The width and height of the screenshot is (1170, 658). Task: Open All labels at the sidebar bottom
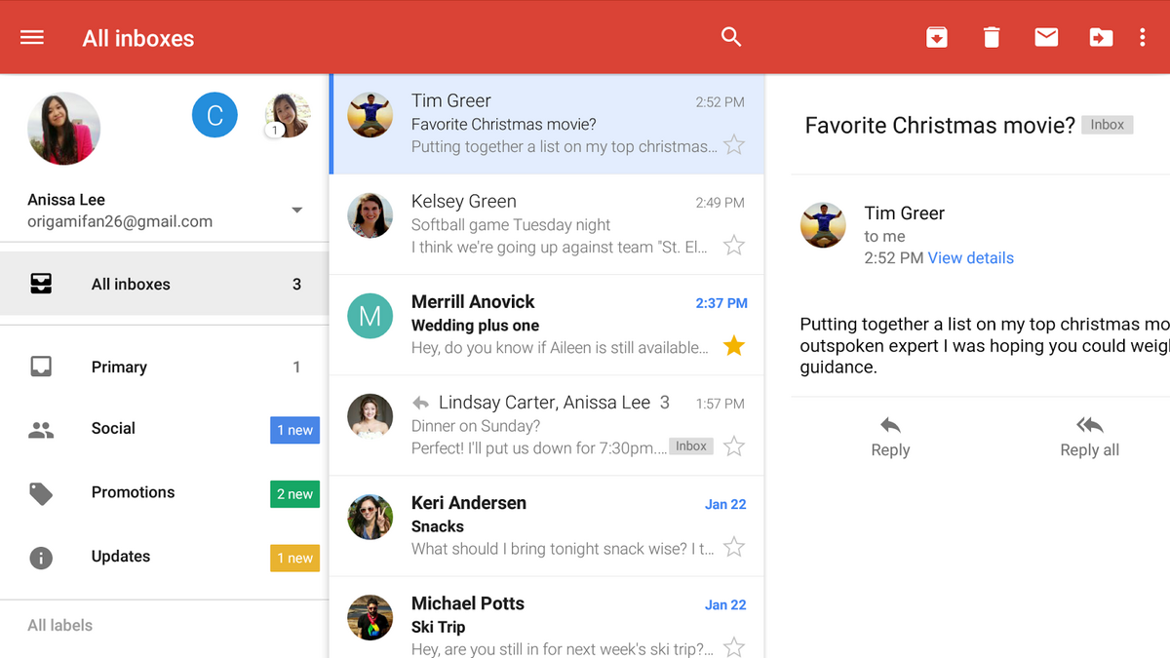tap(59, 625)
